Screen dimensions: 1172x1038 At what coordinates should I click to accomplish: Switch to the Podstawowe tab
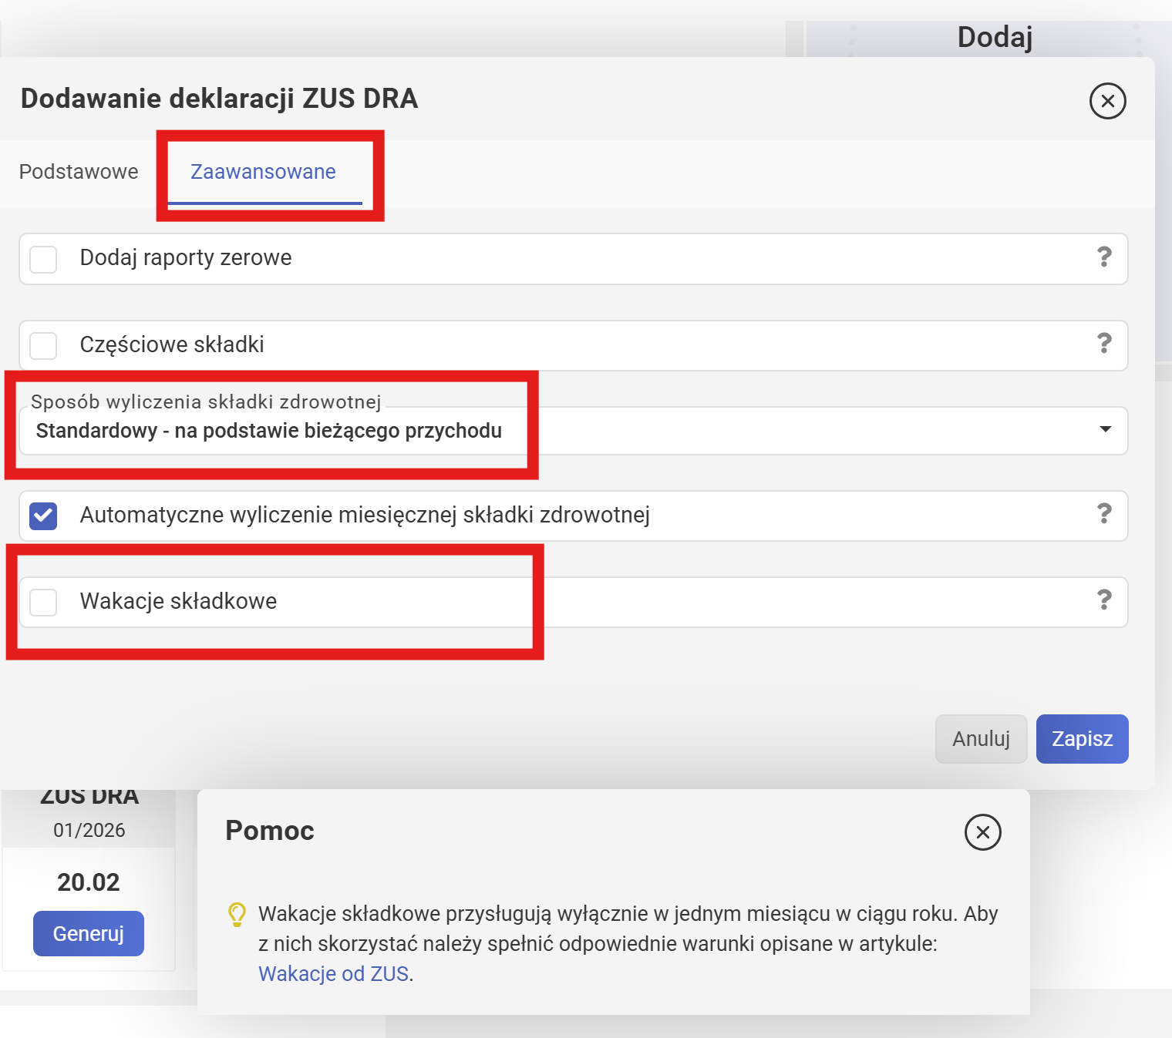[x=79, y=172]
